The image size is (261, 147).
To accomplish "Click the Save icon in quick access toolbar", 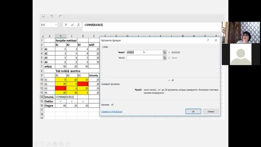I will [44, 16].
